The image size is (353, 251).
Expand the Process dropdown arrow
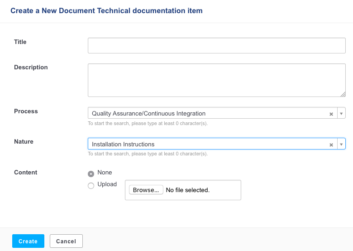(x=341, y=113)
